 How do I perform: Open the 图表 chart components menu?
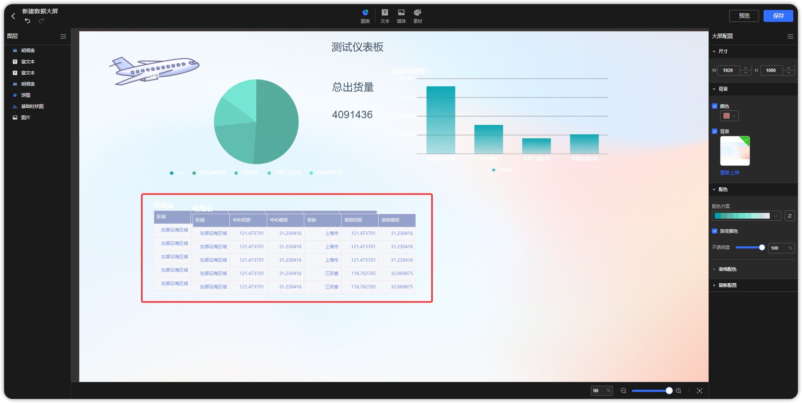(365, 16)
